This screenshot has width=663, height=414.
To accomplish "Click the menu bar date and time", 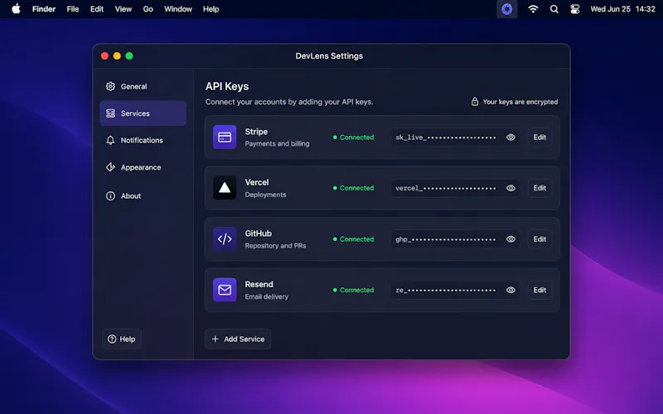I will coord(622,9).
